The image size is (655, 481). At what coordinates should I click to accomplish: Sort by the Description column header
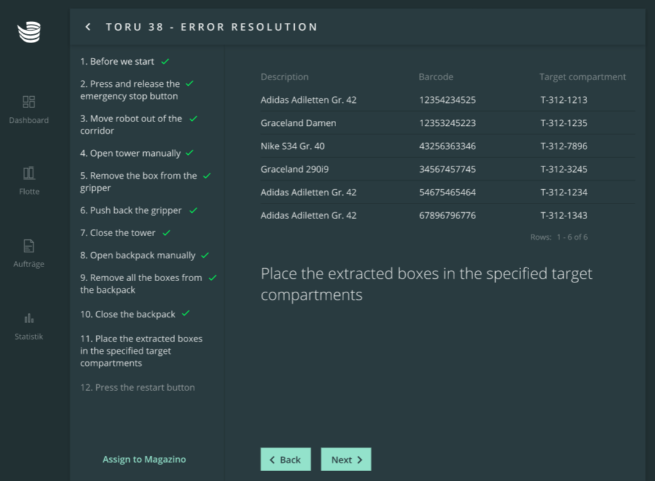[284, 77]
